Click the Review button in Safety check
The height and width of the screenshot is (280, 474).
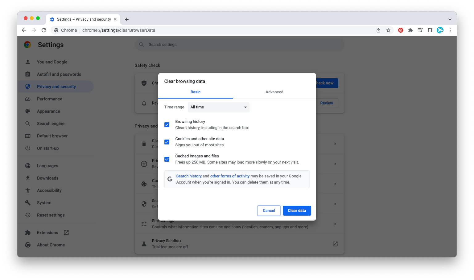[x=327, y=103]
